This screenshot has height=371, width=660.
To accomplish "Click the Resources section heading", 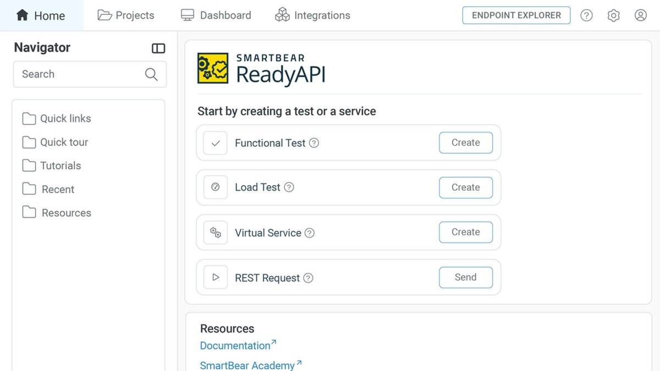I will click(227, 329).
